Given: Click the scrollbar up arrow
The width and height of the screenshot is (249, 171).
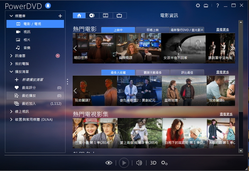Looking at the screenshot, I should [241, 22].
